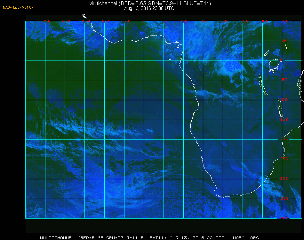Click the "25E" longitude label

[244, 21]
